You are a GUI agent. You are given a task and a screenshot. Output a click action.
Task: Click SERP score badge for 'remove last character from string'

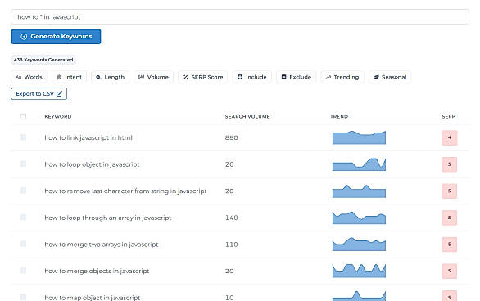click(x=450, y=191)
